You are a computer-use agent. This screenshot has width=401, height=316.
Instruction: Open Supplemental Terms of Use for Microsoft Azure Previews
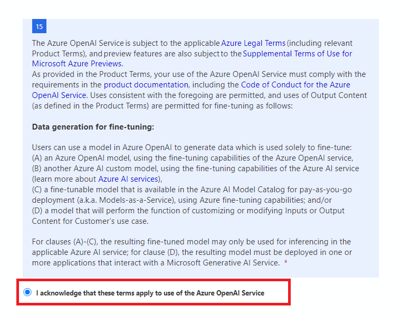(192, 58)
